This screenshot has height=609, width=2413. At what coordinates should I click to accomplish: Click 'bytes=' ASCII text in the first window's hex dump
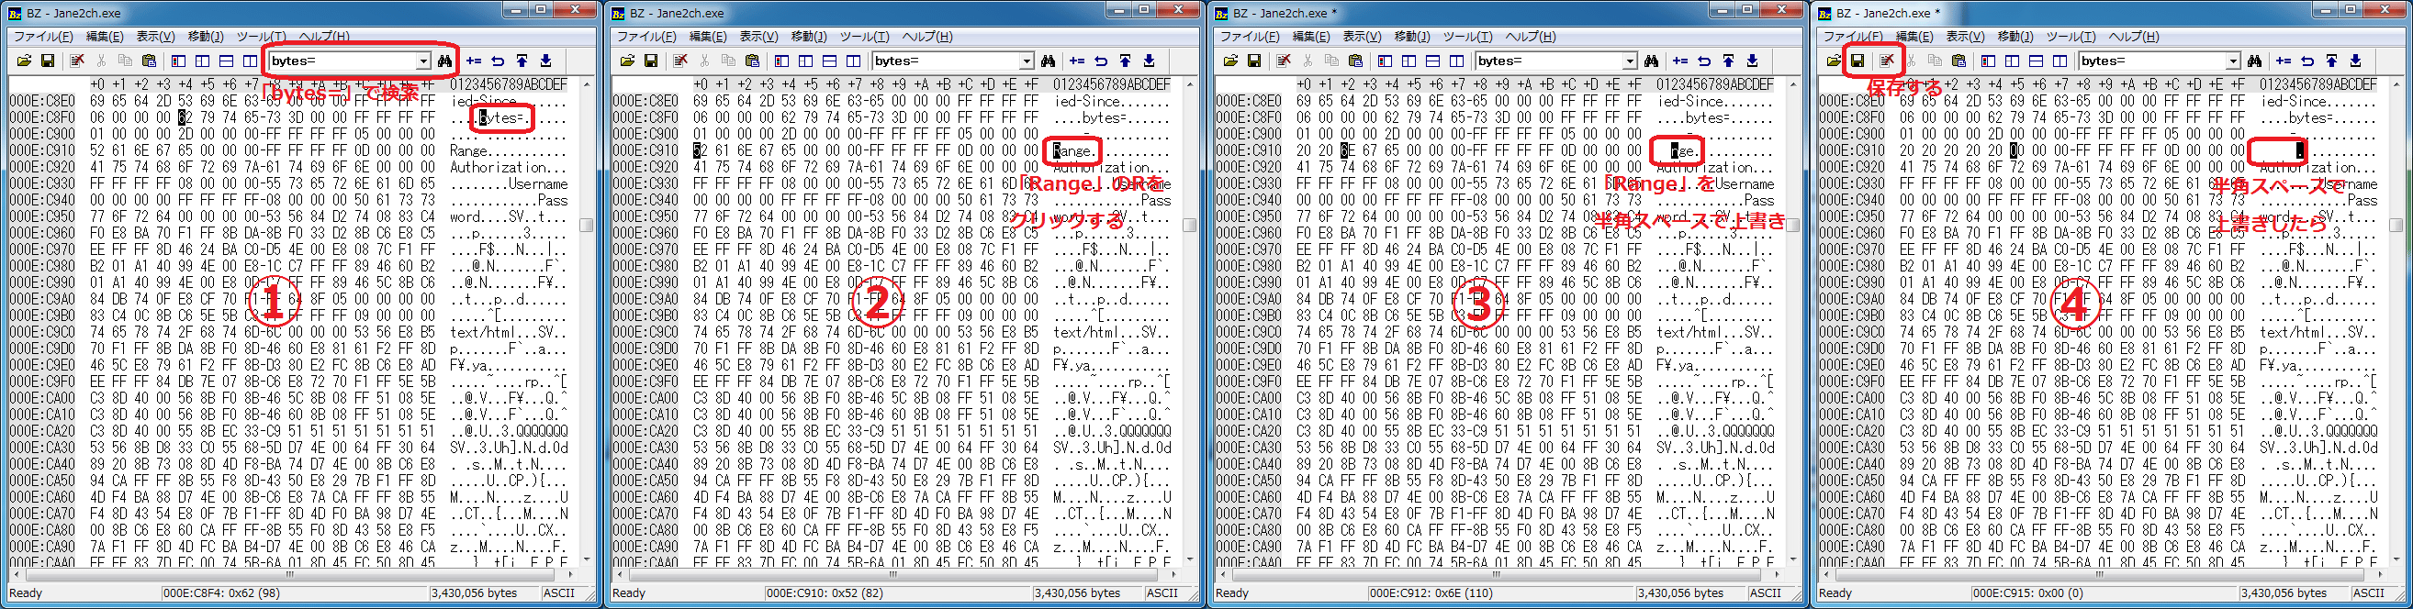[501, 118]
